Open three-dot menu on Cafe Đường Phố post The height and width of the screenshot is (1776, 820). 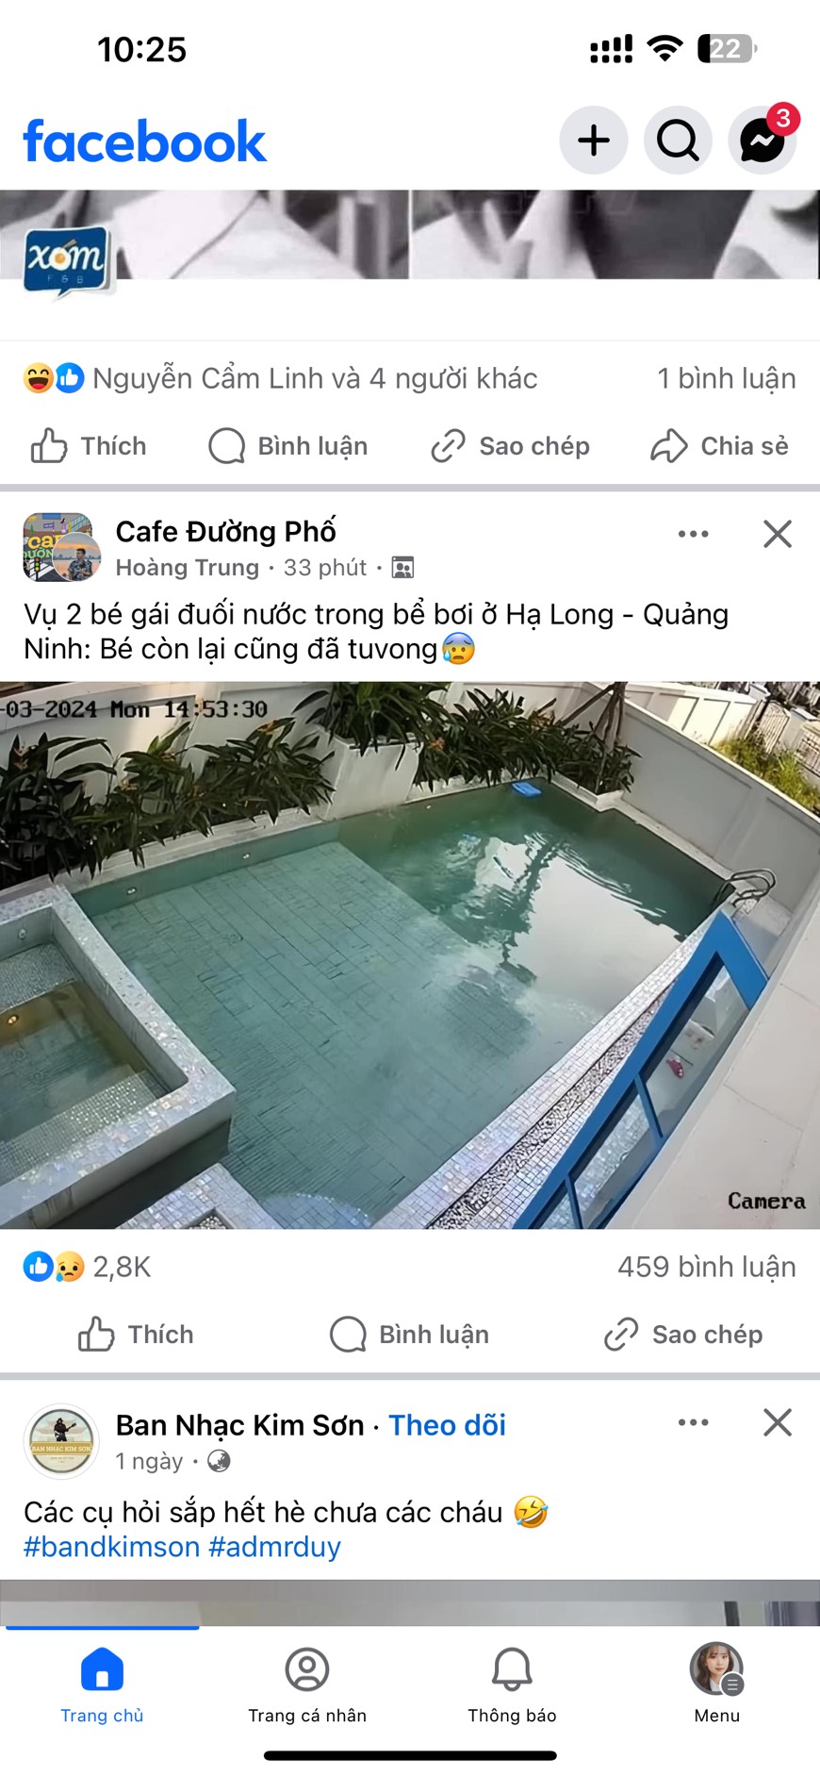coord(694,534)
